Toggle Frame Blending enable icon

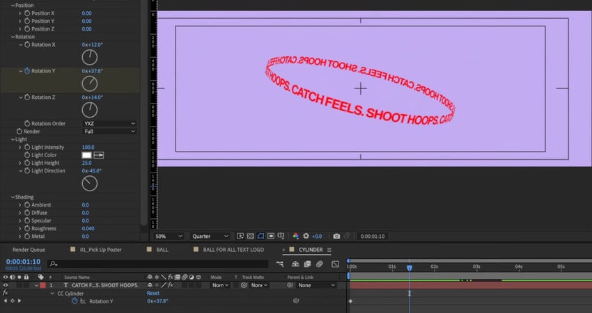pyautogui.click(x=307, y=264)
